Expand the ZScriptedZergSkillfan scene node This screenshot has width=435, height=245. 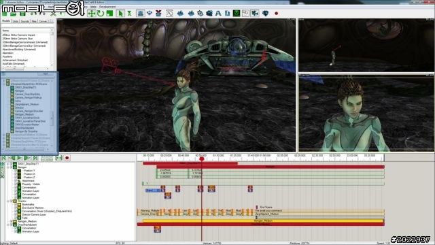4,142
